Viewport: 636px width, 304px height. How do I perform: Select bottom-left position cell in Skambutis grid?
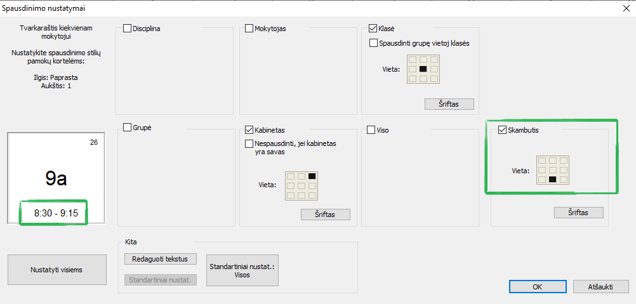(x=542, y=179)
